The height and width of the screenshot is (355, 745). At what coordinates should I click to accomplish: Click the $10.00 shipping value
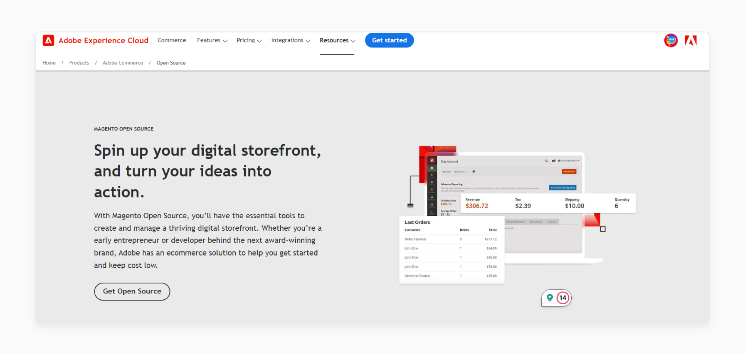tap(575, 206)
